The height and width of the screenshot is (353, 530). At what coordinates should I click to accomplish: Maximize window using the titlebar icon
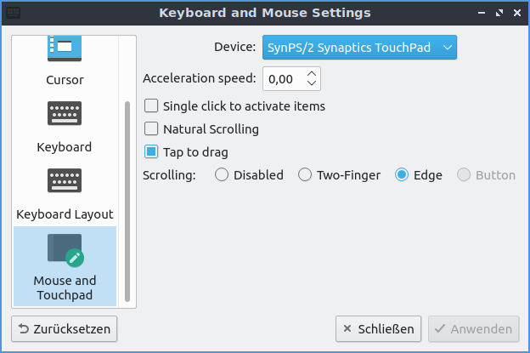pos(498,13)
